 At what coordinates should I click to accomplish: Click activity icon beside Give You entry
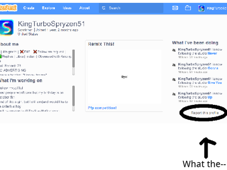(174, 79)
